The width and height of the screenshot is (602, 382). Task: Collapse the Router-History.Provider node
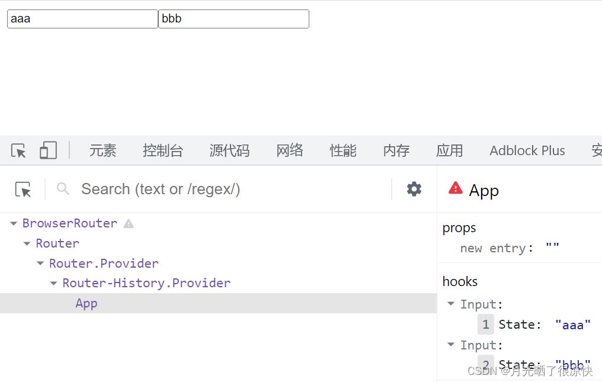tap(54, 284)
